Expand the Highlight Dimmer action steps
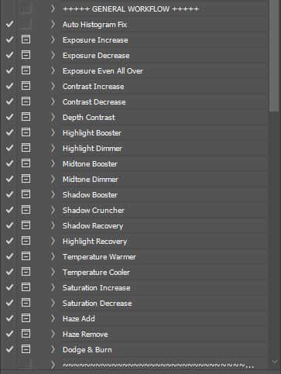This screenshot has width=281, height=374. click(x=53, y=148)
